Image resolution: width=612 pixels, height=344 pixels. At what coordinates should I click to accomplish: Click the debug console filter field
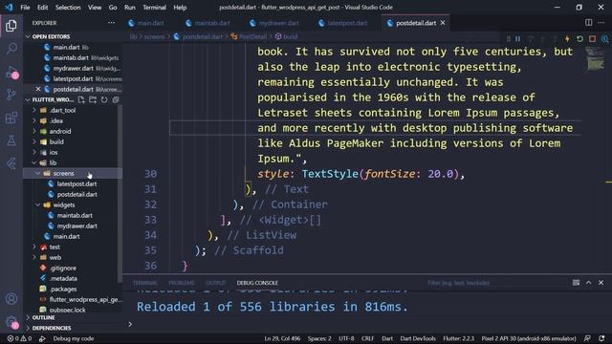click(495, 283)
